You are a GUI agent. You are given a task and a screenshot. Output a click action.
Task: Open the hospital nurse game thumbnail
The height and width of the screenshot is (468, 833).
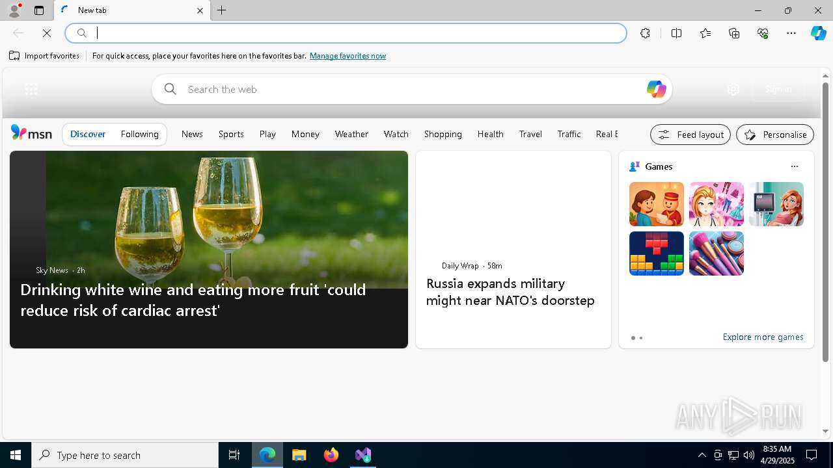(x=776, y=204)
